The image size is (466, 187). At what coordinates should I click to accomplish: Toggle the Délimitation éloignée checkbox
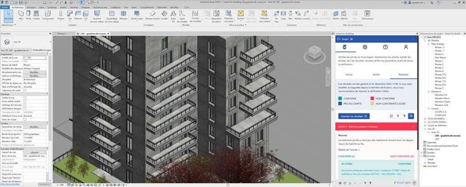(25, 108)
